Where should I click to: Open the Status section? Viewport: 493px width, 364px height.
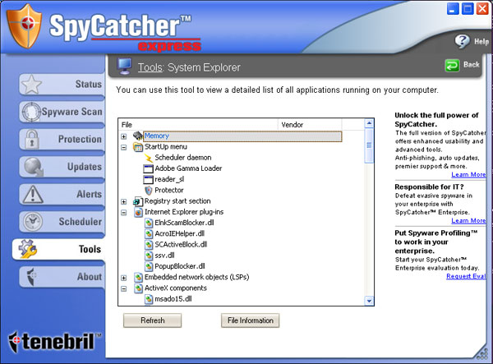[x=62, y=85]
